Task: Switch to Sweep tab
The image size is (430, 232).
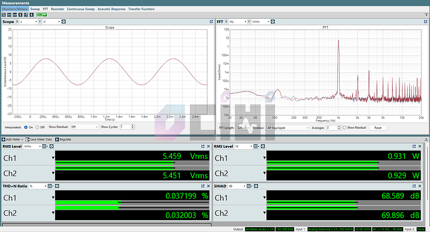Action: (35, 9)
